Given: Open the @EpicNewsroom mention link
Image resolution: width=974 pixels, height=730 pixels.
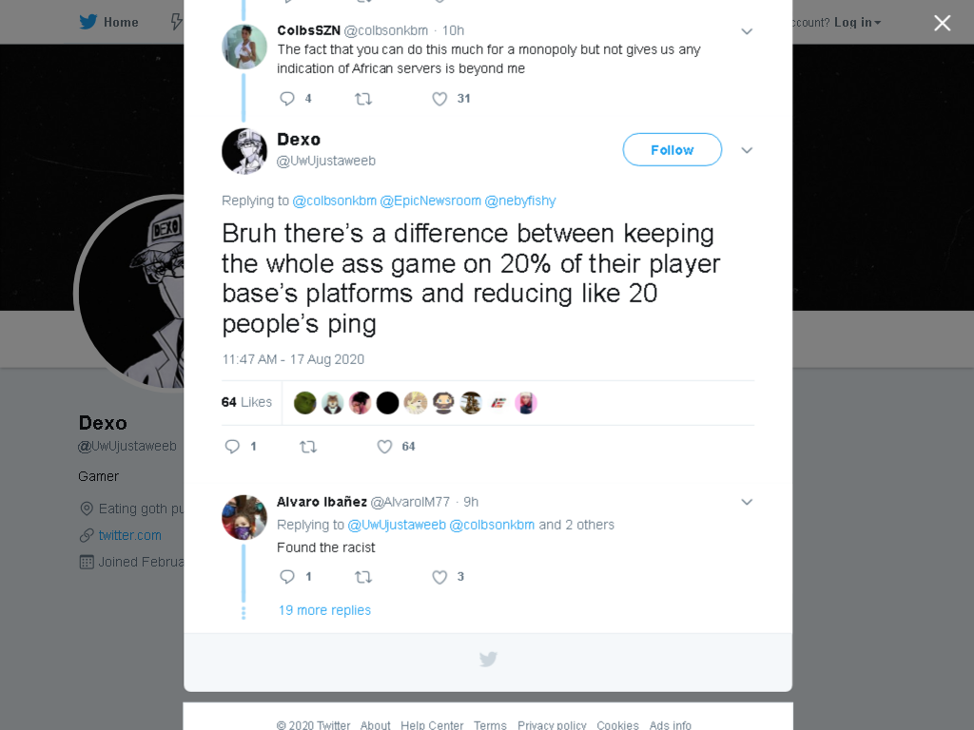Looking at the screenshot, I should click(431, 201).
